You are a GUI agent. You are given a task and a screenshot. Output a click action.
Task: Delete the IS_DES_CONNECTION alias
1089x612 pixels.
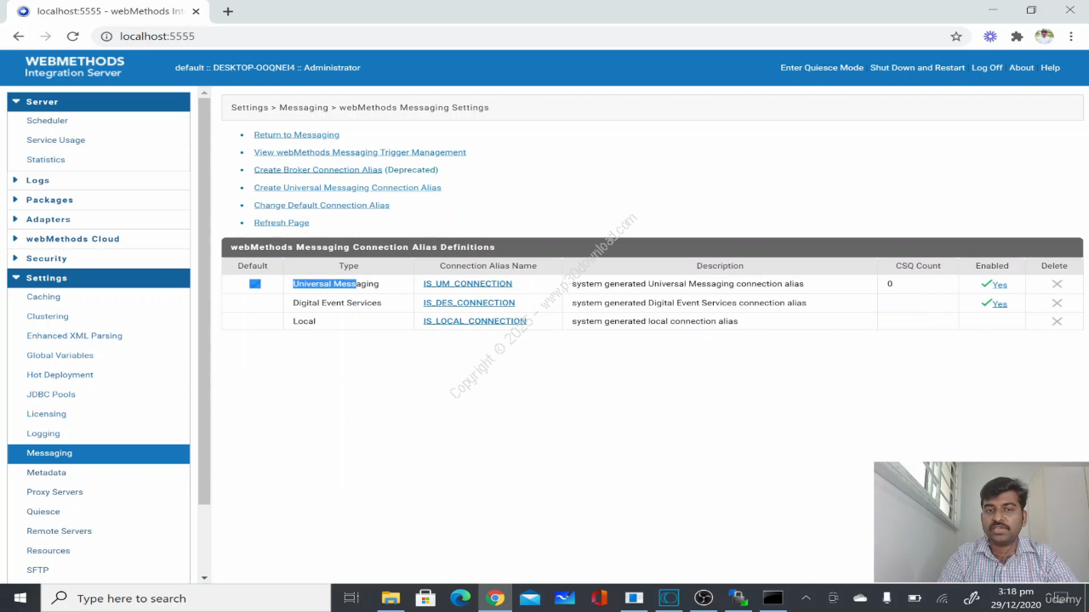pos(1057,303)
